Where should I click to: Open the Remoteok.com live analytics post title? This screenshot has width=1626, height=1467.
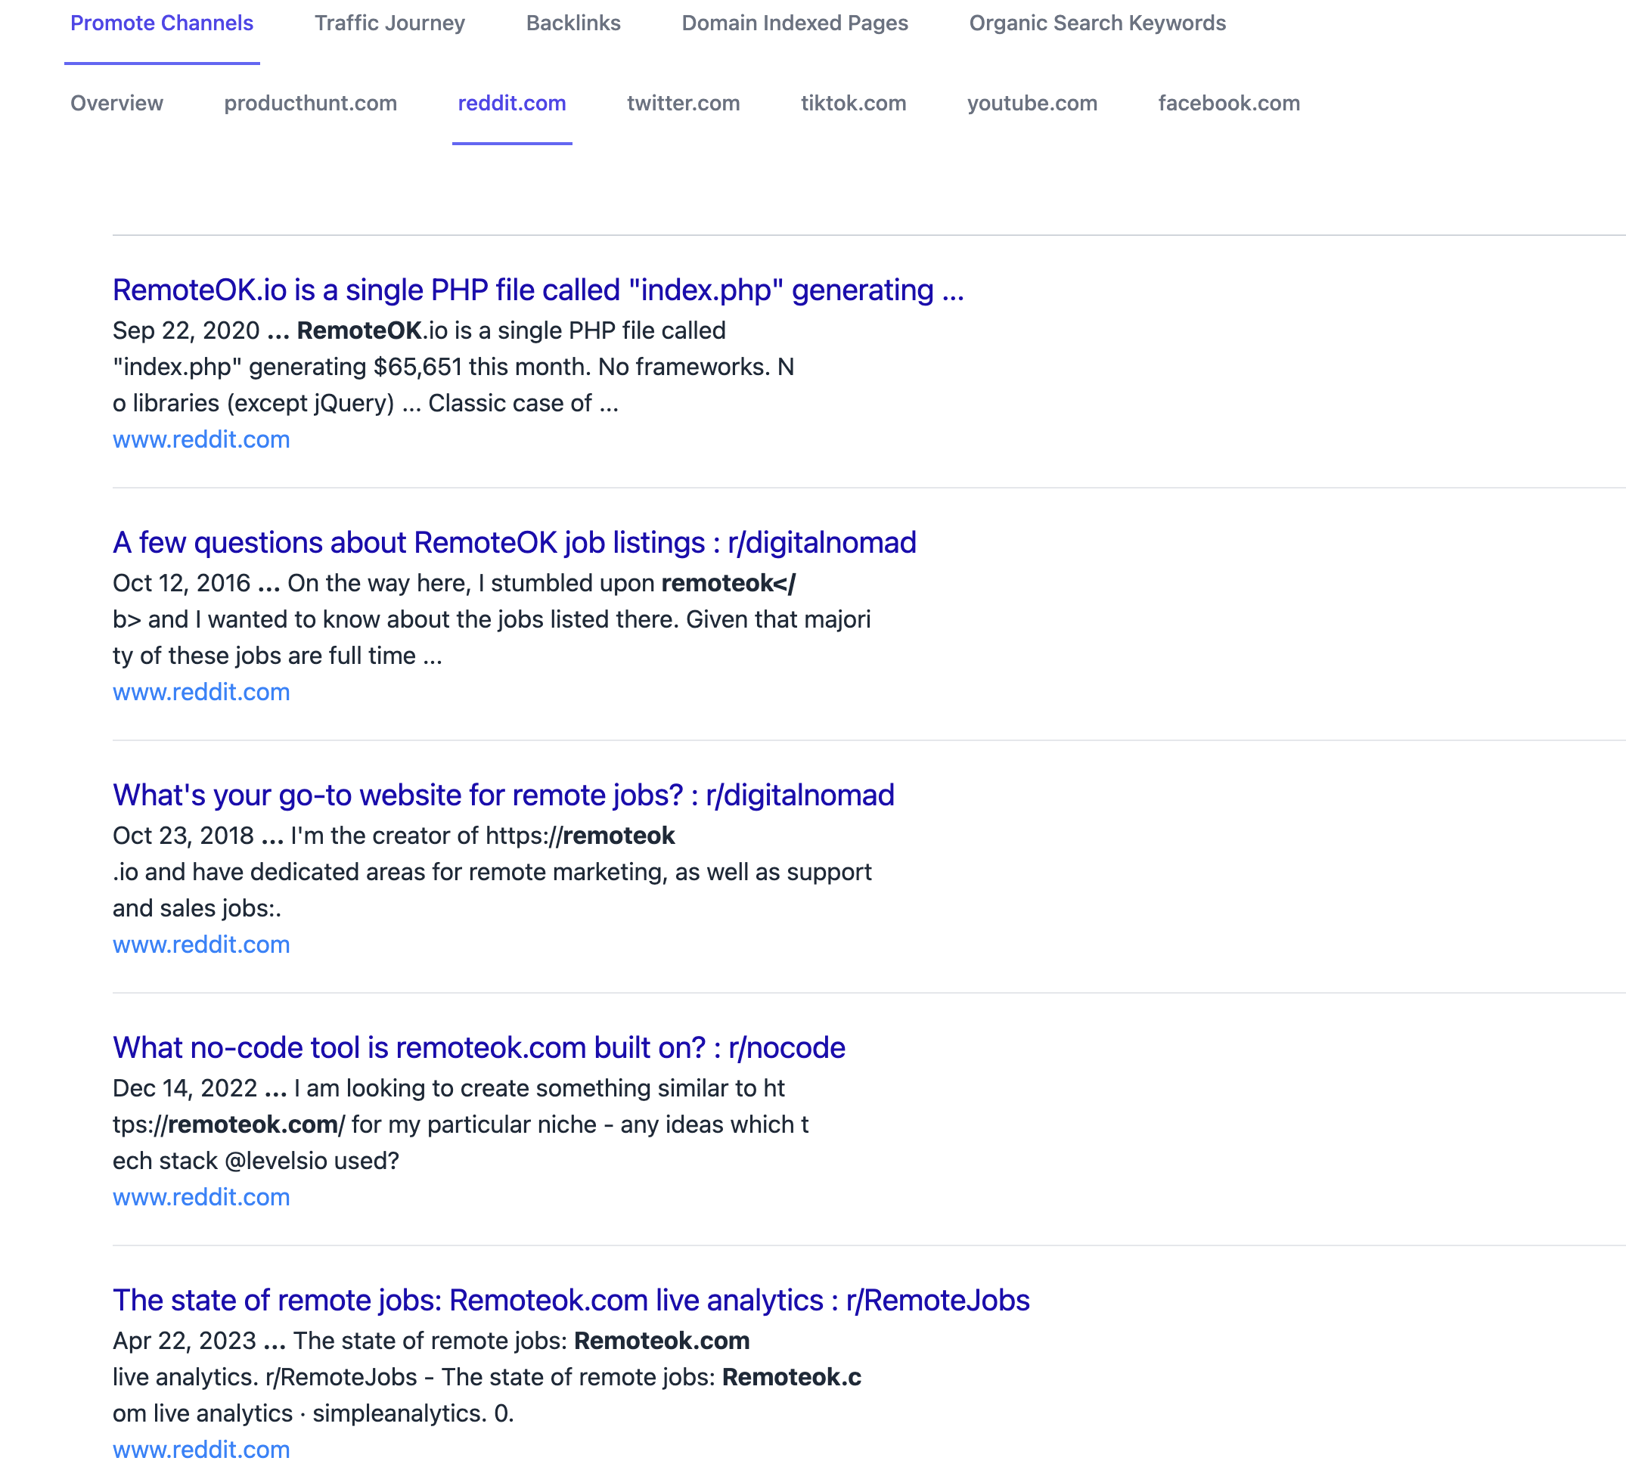coord(571,1300)
